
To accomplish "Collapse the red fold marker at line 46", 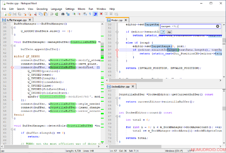I will (x=12, y=68).
